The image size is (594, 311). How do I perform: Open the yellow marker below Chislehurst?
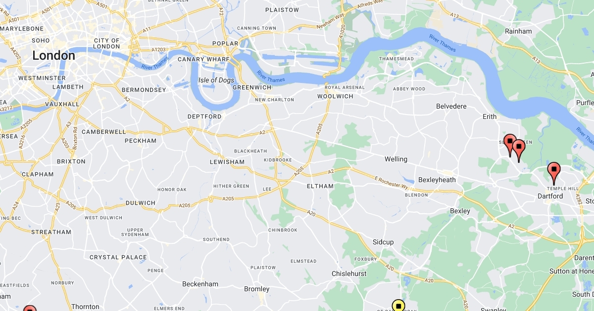click(398, 306)
